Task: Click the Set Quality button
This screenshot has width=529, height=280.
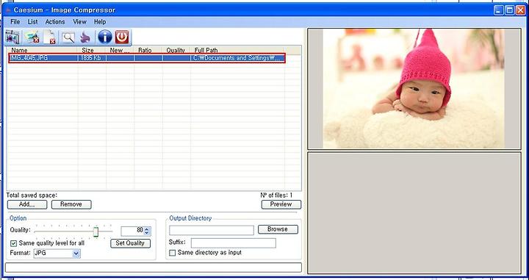Action: coord(130,243)
